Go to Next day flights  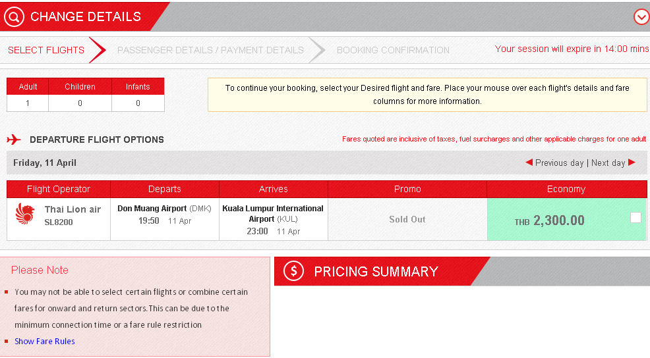pyautogui.click(x=608, y=163)
